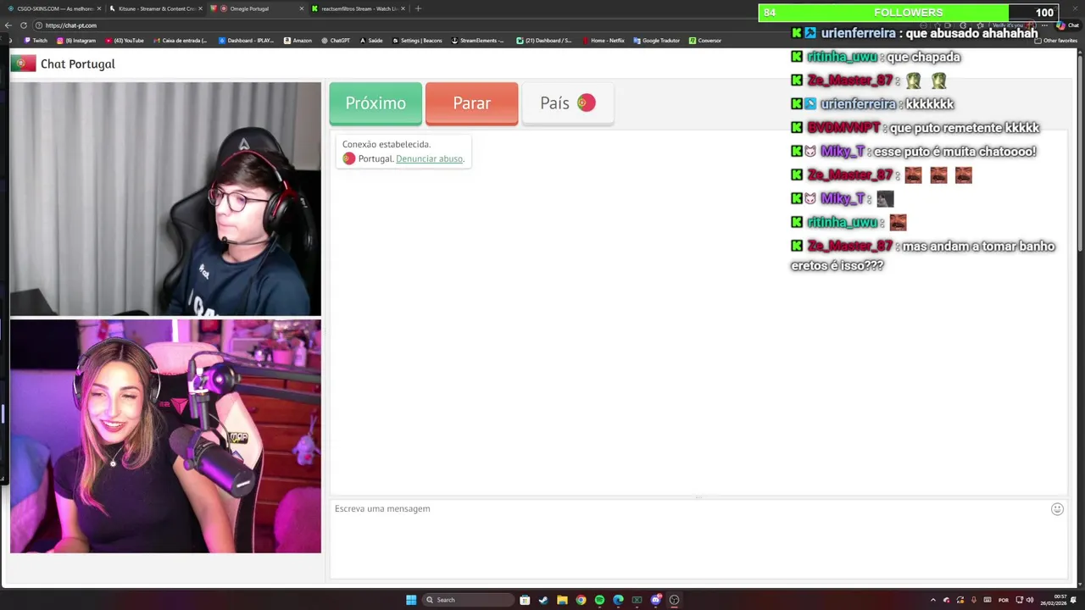Click the Denunciar abuso link
Screen dimensions: 1085x610
[429, 158]
